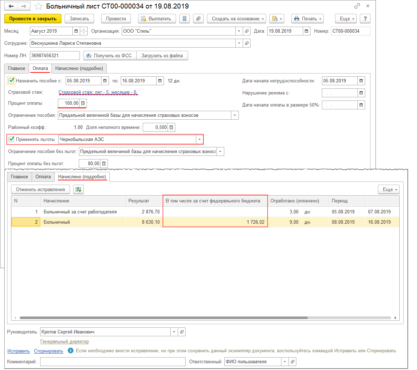Expand the Создать на основании menu
The height and width of the screenshot is (370, 417).
point(236,19)
